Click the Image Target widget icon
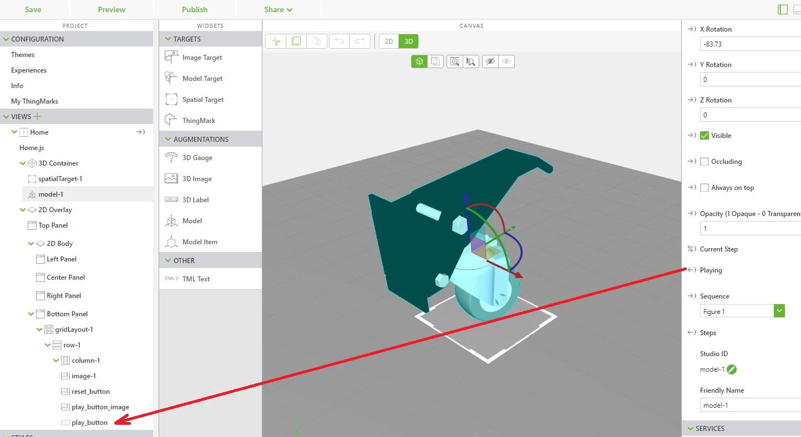 click(171, 57)
